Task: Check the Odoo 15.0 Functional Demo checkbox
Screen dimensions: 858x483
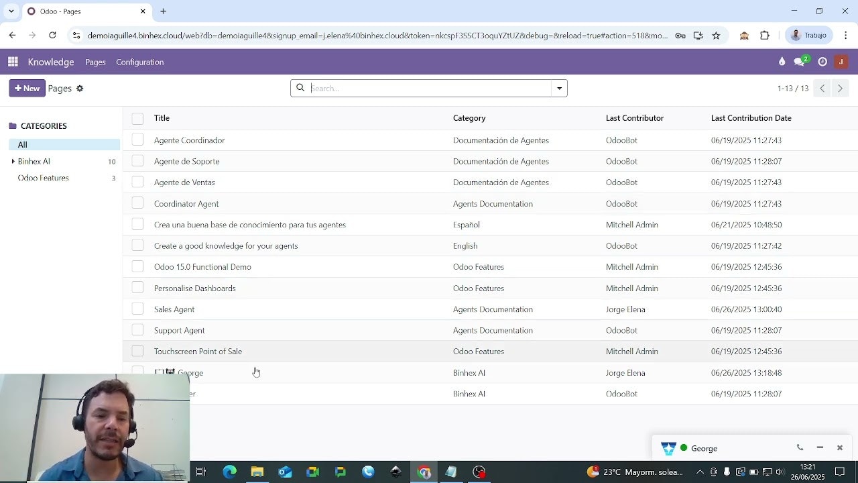Action: 137,266
